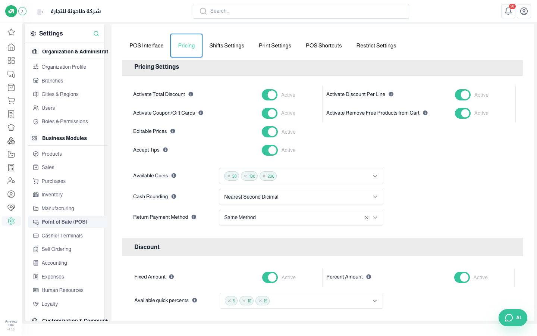Show info icon for Cash Rounding
The width and height of the screenshot is (537, 336).
click(x=174, y=196)
